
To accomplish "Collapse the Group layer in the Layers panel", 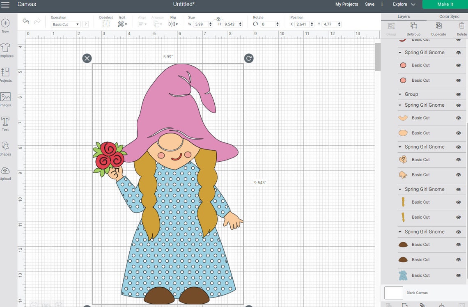I will 399,94.
